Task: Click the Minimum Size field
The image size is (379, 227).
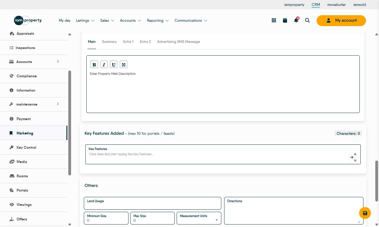Action: tap(106, 218)
